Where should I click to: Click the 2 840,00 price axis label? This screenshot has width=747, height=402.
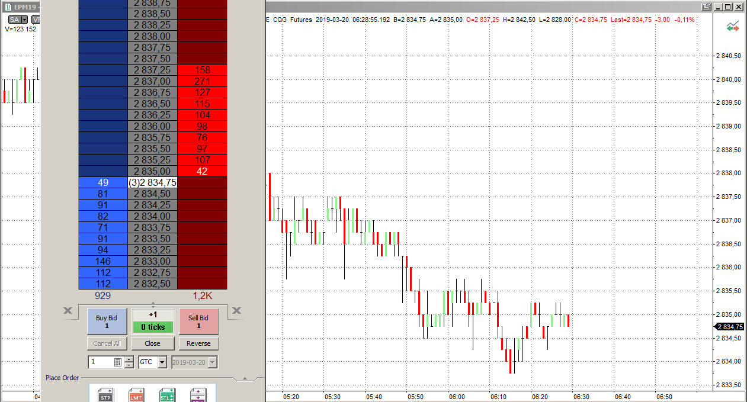tap(729, 79)
